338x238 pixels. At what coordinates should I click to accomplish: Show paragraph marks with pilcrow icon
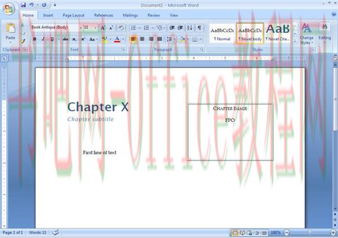click(x=200, y=28)
